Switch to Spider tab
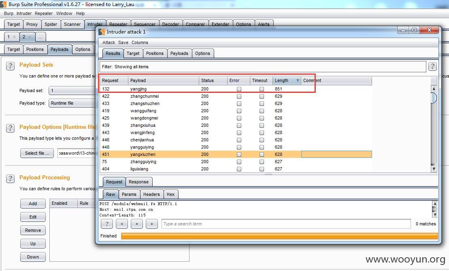This screenshot has height=271, width=449. point(51,24)
